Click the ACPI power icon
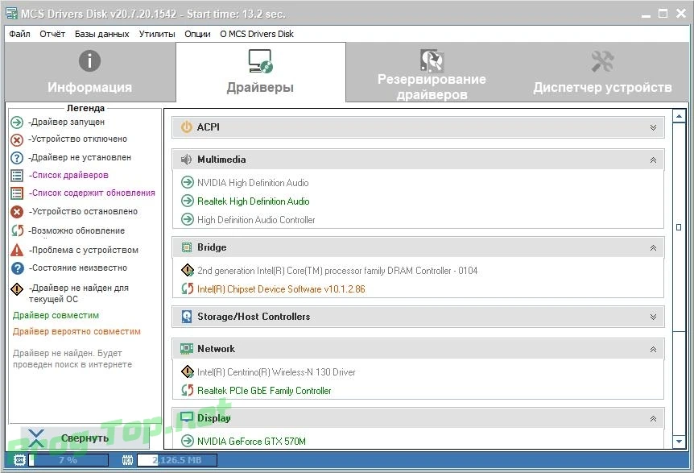The image size is (694, 473). 187,127
